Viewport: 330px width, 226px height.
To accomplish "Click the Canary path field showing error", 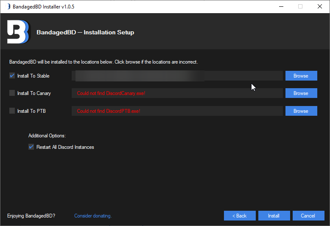I will 177,93.
